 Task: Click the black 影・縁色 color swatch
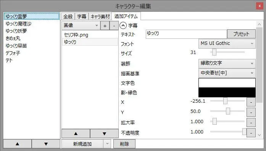pyautogui.click(x=227, y=92)
